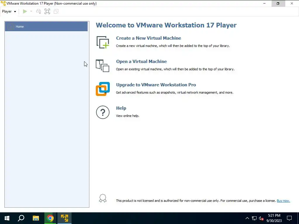Click the VMware Workstation Pro upgrade icon
This screenshot has width=299, height=224.
tap(103, 89)
